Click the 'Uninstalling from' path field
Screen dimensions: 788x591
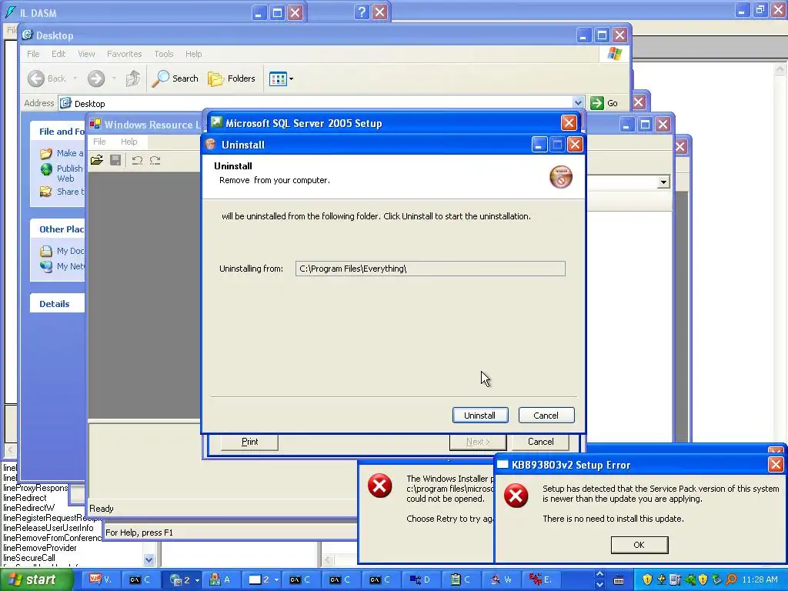[x=430, y=269]
